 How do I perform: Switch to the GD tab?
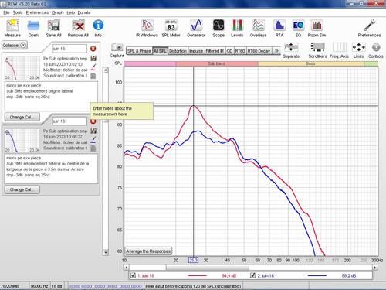[x=229, y=51]
